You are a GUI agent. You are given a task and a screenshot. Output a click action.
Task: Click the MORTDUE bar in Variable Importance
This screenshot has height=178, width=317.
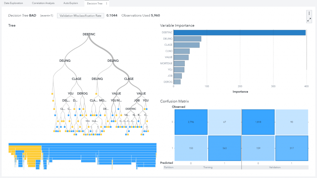(179, 64)
